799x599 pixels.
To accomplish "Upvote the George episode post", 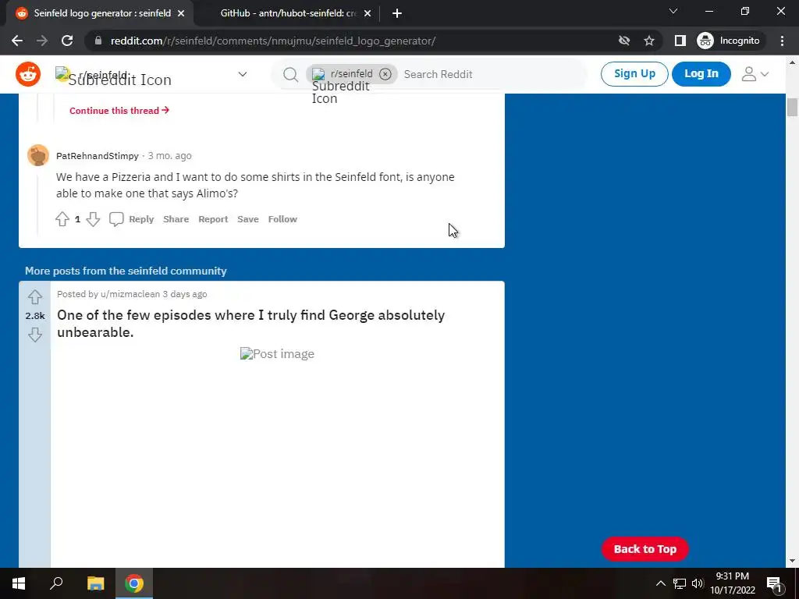I will click(34, 297).
